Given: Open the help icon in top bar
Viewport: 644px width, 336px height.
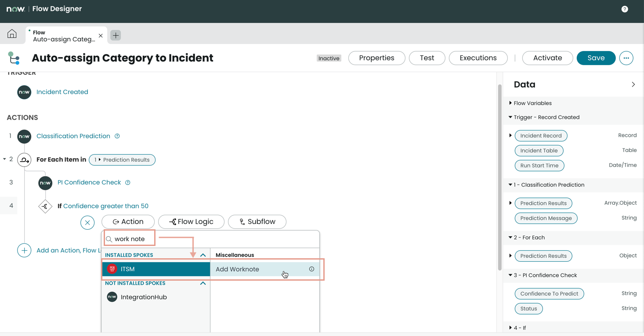Looking at the screenshot, I should 625,9.
